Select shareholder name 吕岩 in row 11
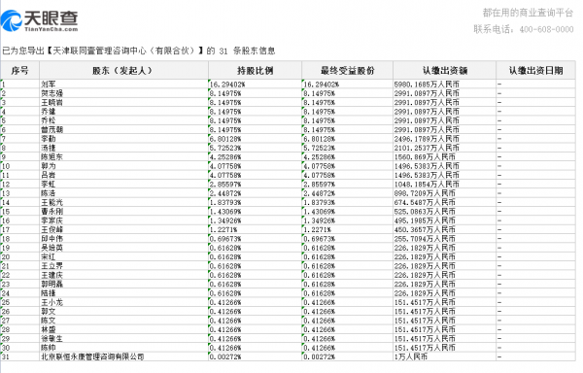 pos(48,175)
